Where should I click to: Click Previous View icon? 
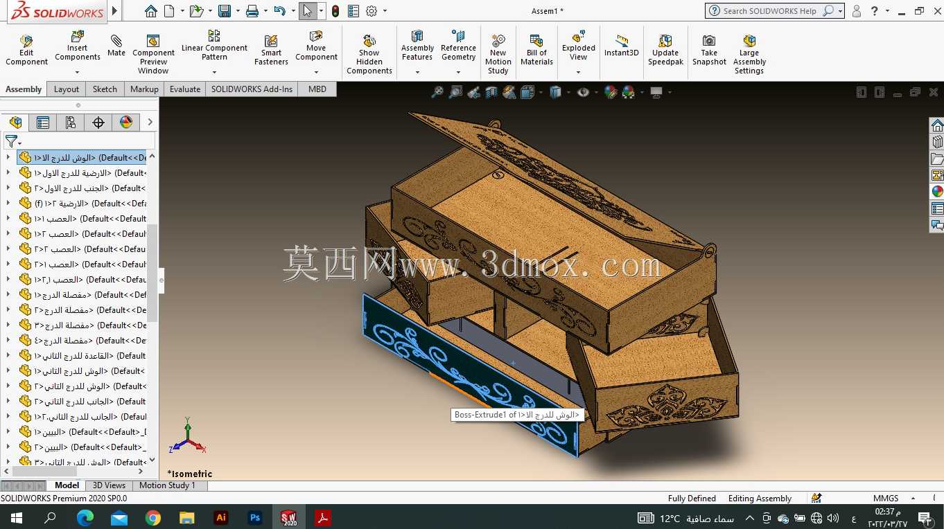pos(473,91)
